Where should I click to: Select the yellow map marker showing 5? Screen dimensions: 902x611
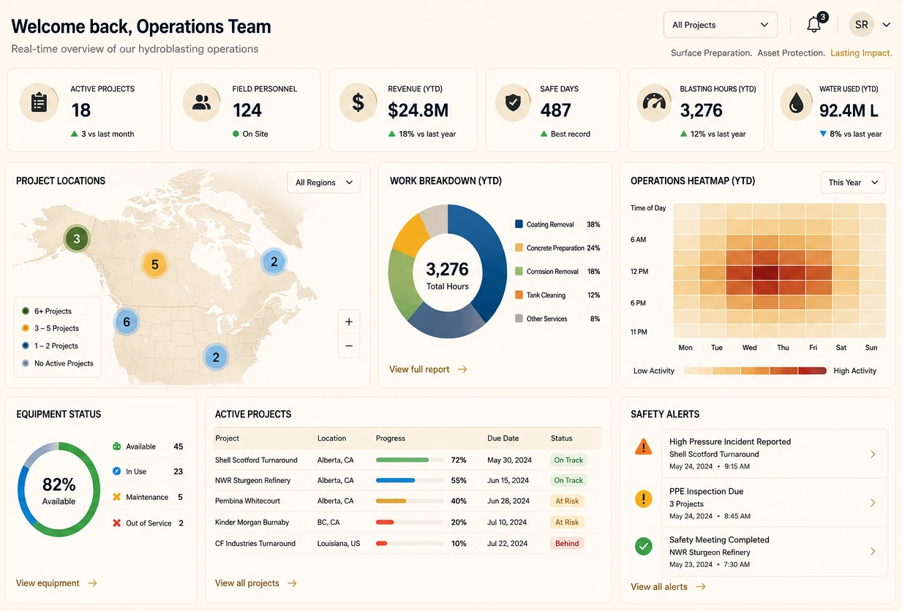pos(154,265)
